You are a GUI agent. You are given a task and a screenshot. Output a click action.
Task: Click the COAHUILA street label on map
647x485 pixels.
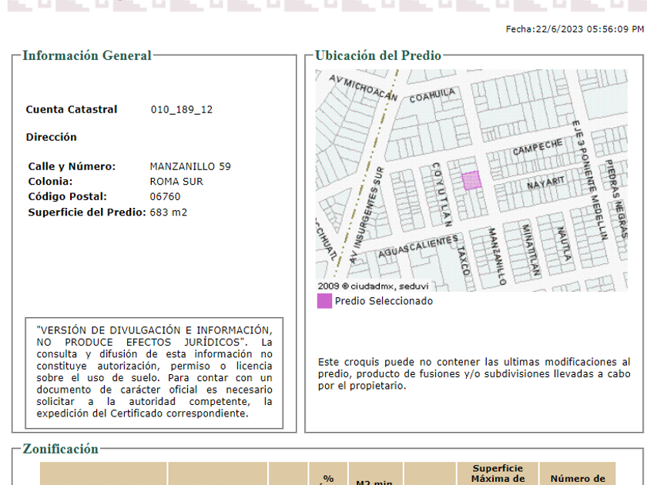click(x=432, y=95)
